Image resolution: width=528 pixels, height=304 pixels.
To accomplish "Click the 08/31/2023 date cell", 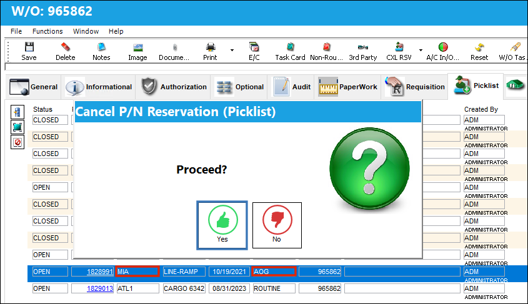I will (x=229, y=288).
